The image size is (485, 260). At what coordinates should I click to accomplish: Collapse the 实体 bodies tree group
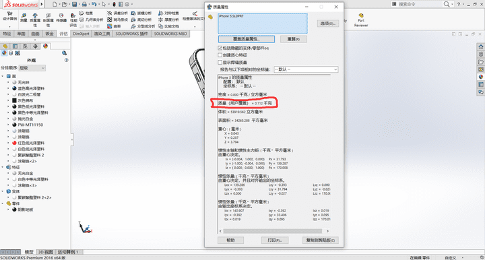tap(3, 191)
